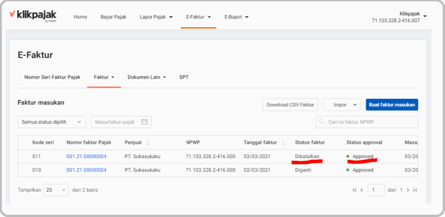Click Diganti status cell
445x217 pixels.
pyautogui.click(x=303, y=170)
